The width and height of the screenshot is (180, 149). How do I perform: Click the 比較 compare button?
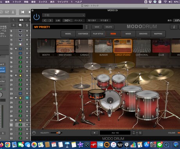58,20
